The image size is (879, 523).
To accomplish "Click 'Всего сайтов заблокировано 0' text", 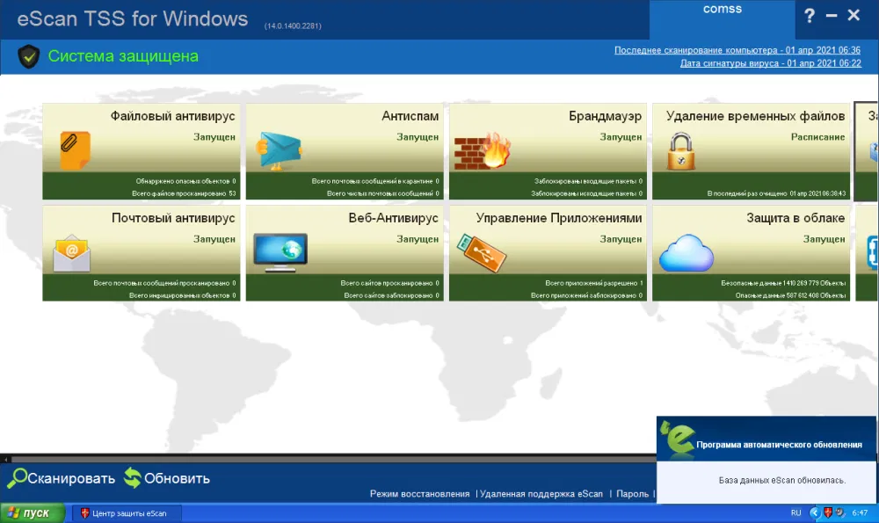I will point(391,295).
